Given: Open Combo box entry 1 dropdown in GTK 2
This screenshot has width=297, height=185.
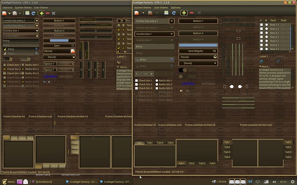Looking at the screenshot, I should coord(37,21).
